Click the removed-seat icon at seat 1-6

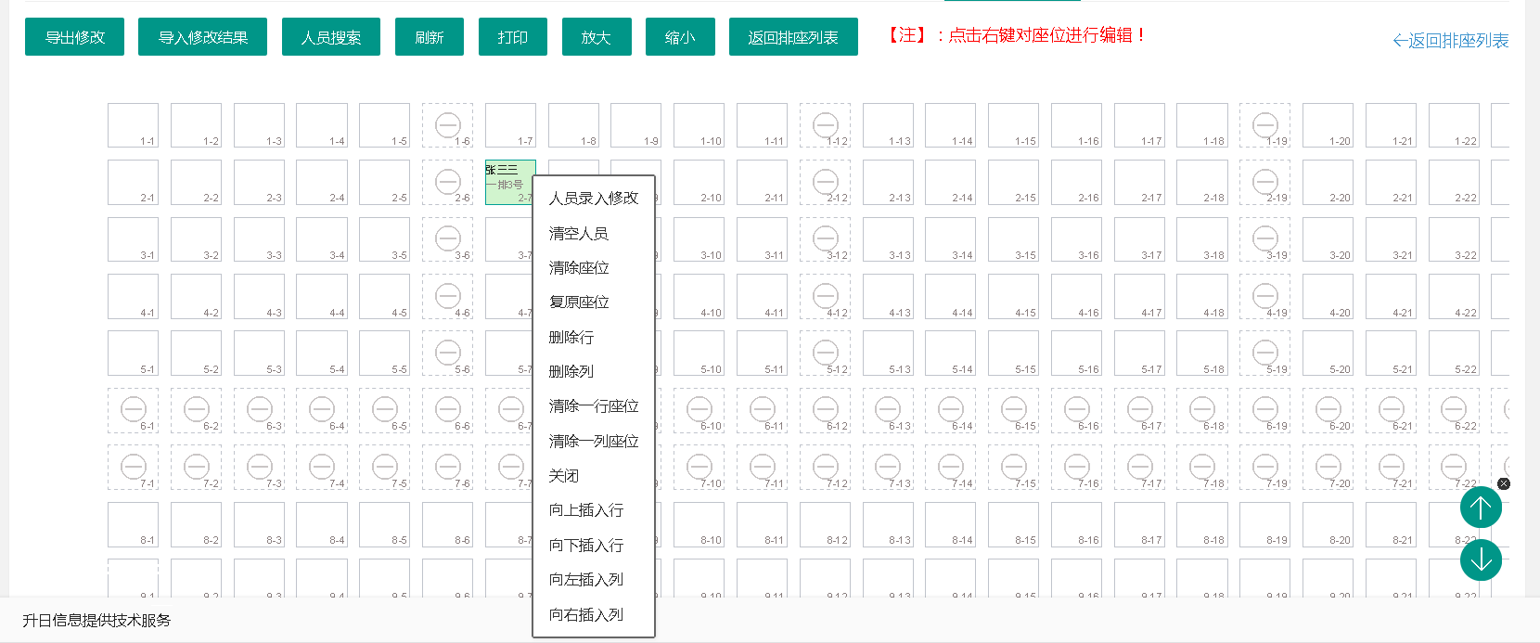pos(448,124)
